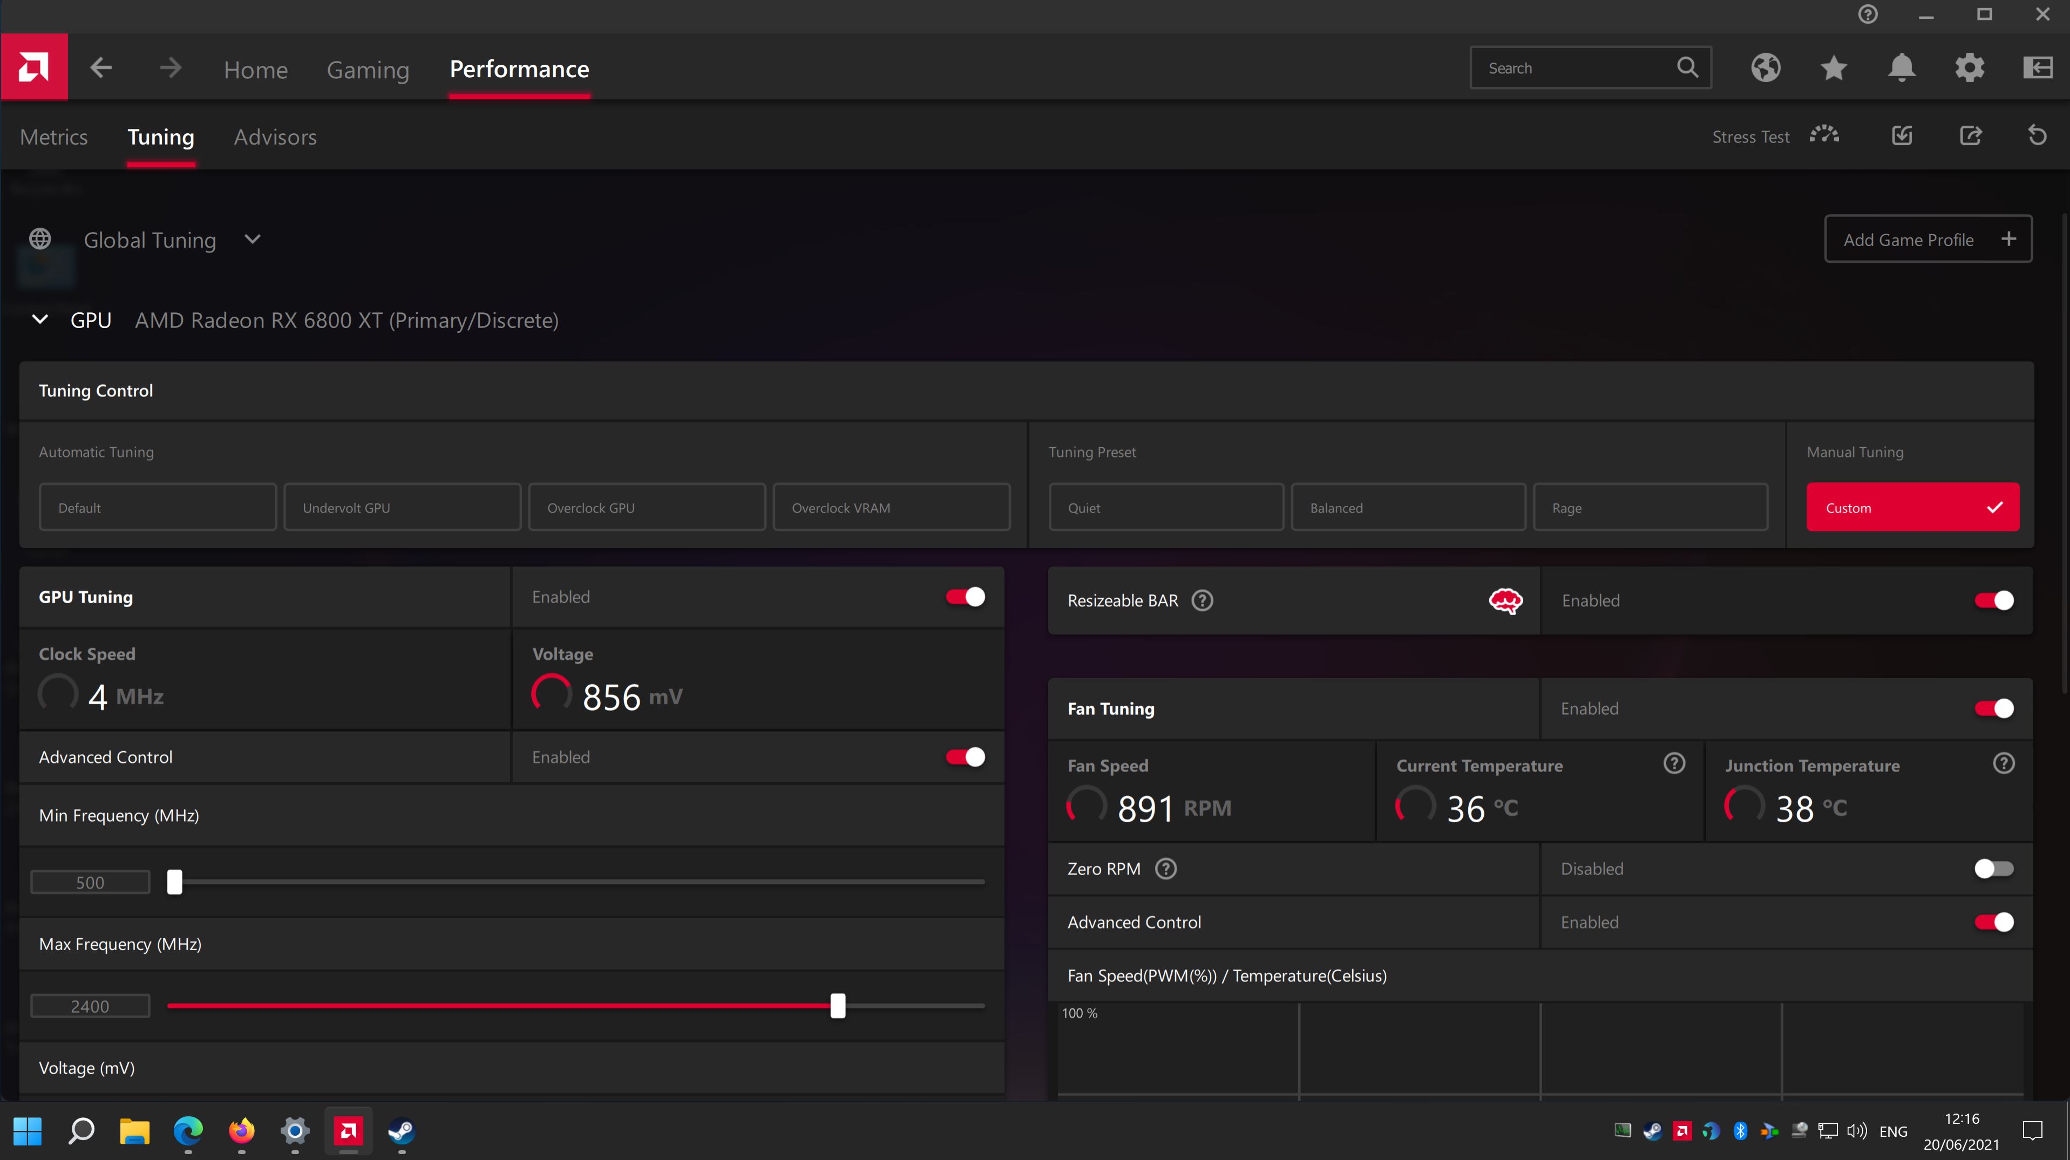Click the Add Game Profile button
2070x1160 pixels.
tap(1928, 240)
